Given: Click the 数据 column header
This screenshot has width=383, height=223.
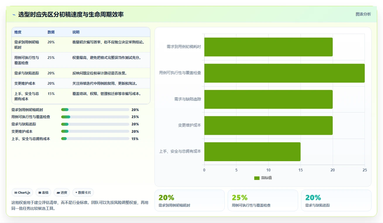Looking at the screenshot, I should [51, 32].
